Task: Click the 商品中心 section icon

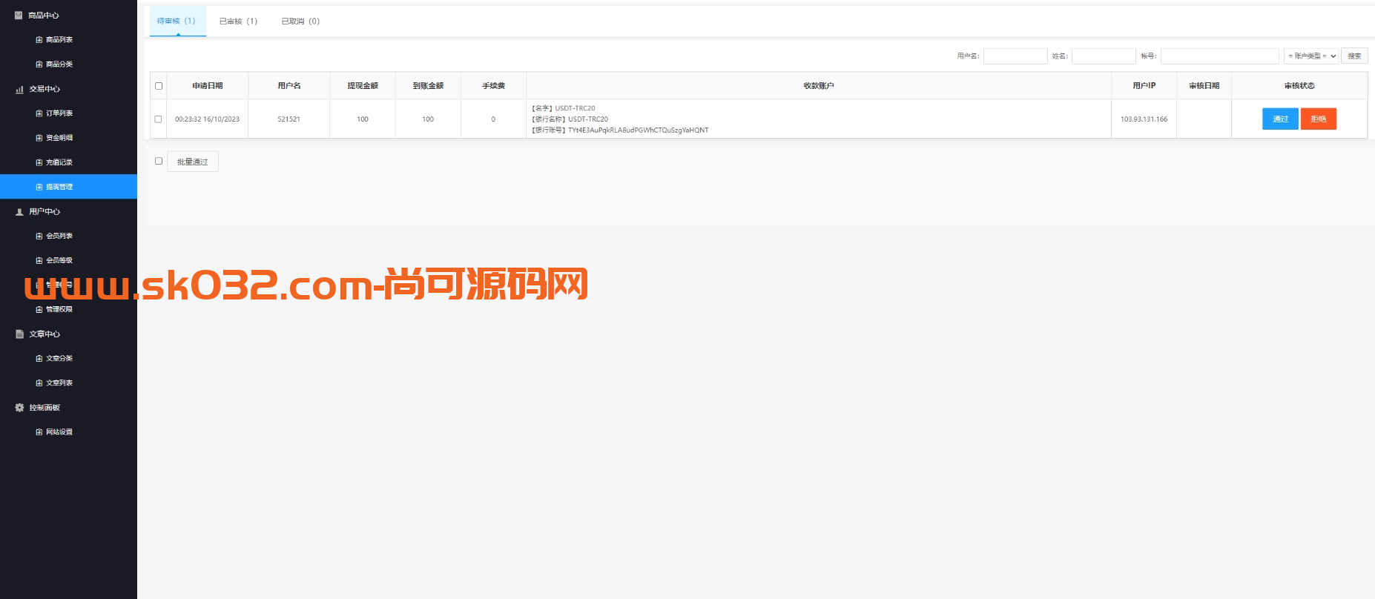Action: [x=19, y=15]
